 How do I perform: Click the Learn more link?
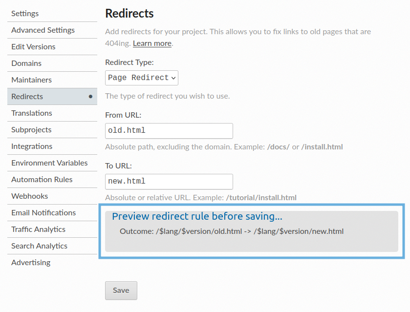[x=151, y=43]
